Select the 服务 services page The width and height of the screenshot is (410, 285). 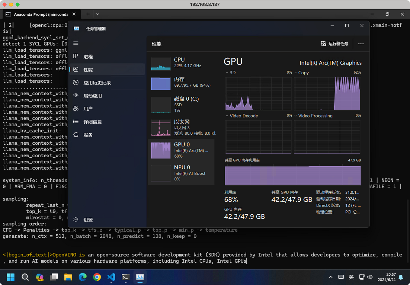click(x=88, y=135)
